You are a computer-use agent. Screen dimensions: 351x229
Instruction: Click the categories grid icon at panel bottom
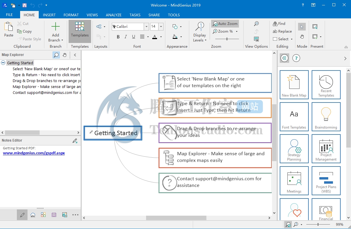pyautogui.click(x=43, y=215)
